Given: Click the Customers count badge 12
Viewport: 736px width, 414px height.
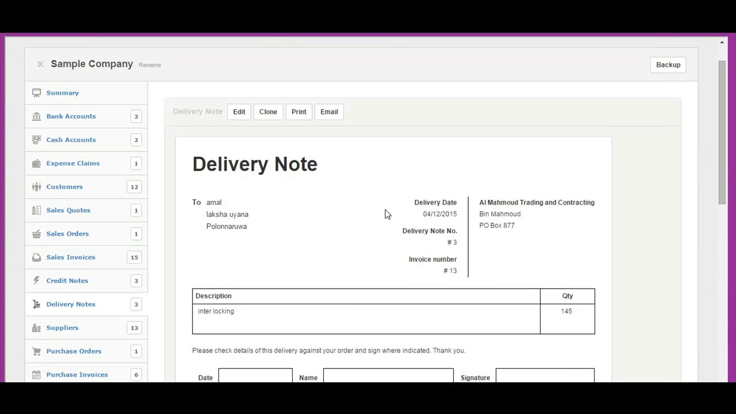Looking at the screenshot, I should 135,187.
